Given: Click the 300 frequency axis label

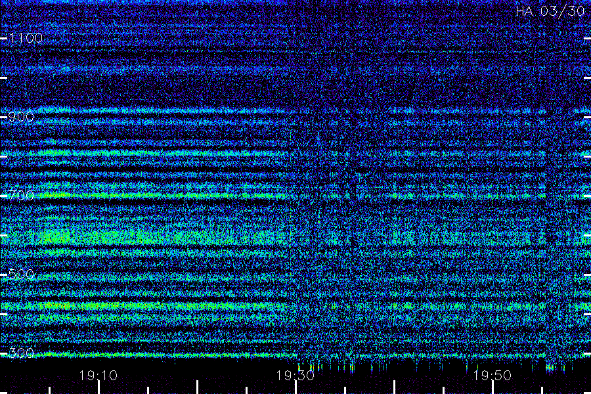Looking at the screenshot, I should [x=21, y=353].
